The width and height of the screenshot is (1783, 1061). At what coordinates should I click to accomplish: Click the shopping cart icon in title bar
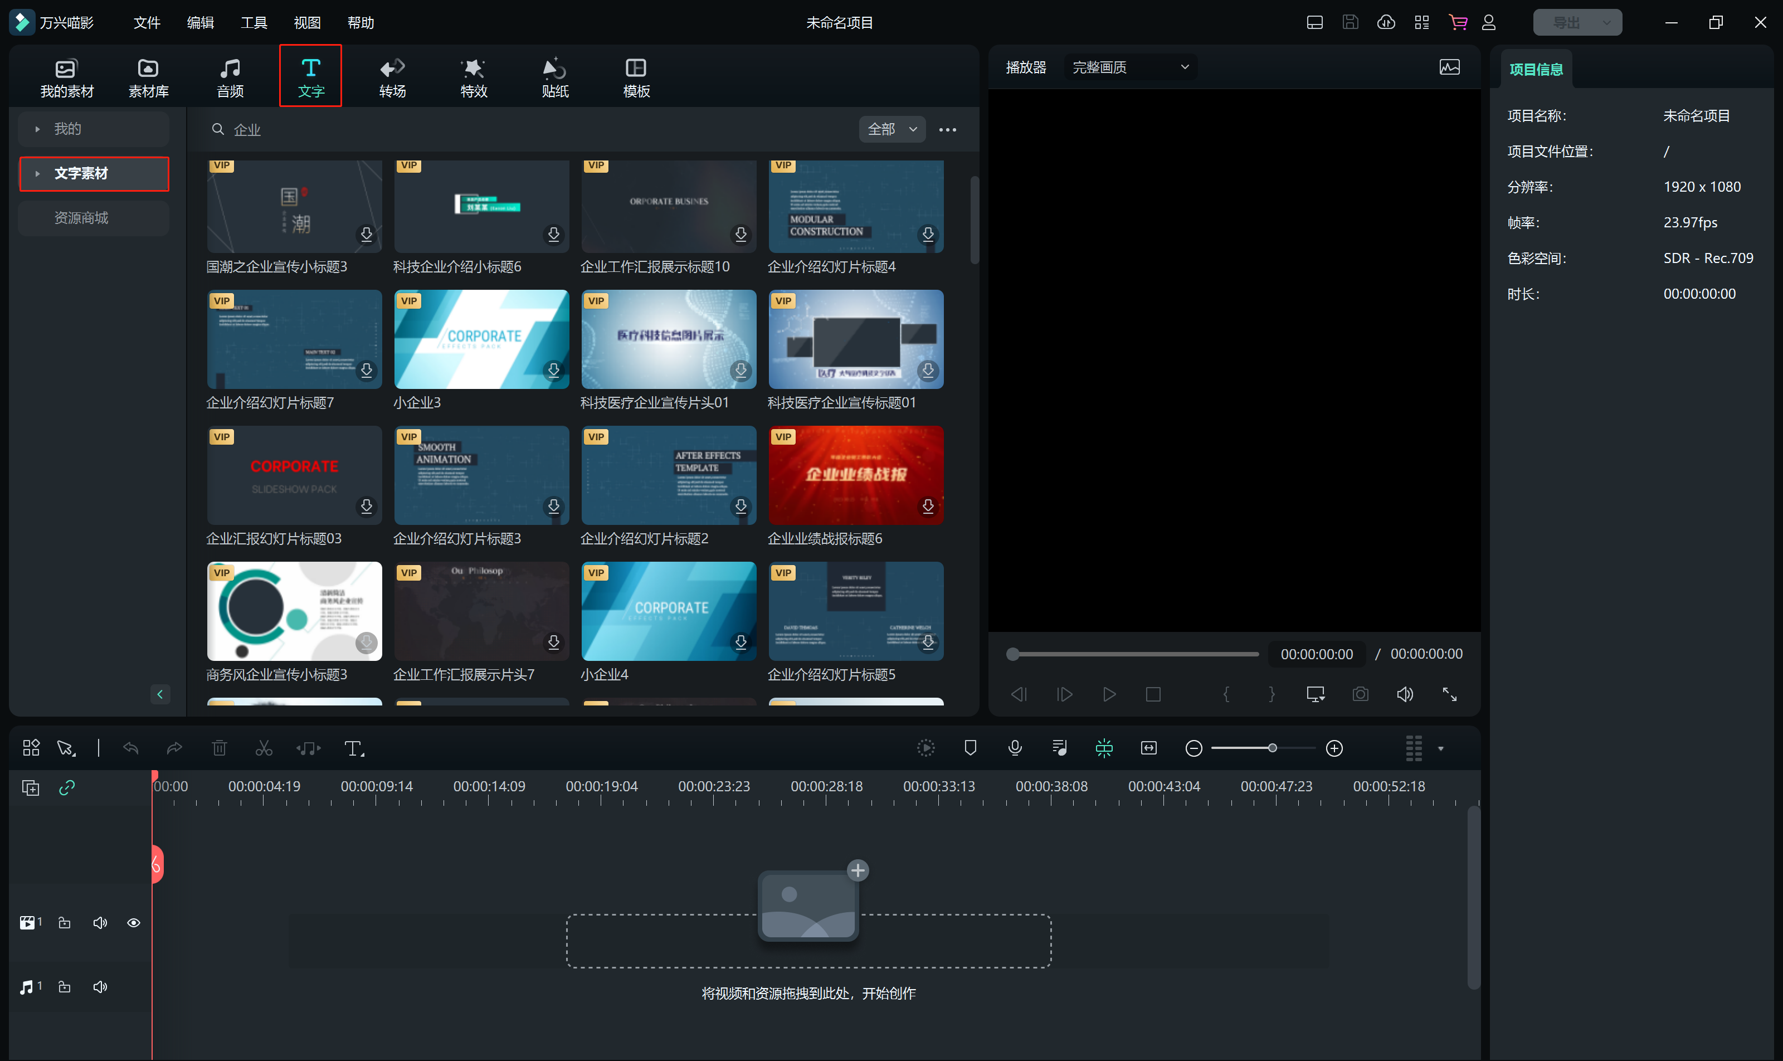(1458, 22)
